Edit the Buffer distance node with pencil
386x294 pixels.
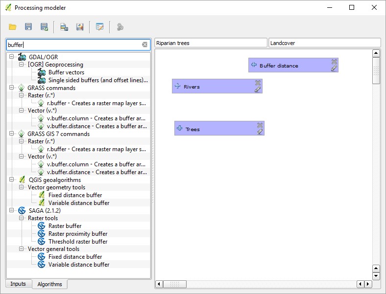coord(334,68)
